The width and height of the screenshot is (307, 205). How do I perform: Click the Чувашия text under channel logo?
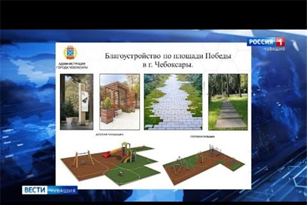274,49
